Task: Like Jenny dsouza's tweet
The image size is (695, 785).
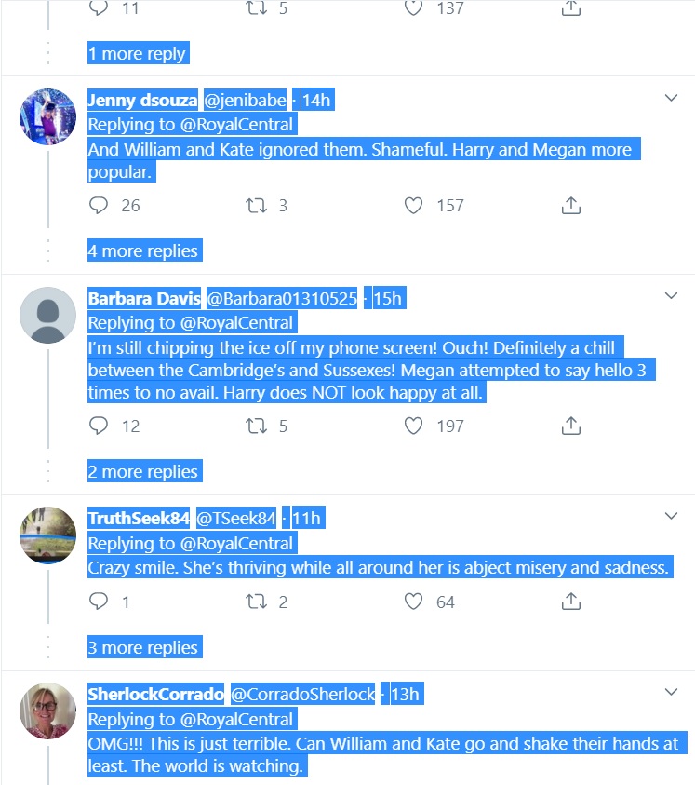Action: tap(414, 205)
